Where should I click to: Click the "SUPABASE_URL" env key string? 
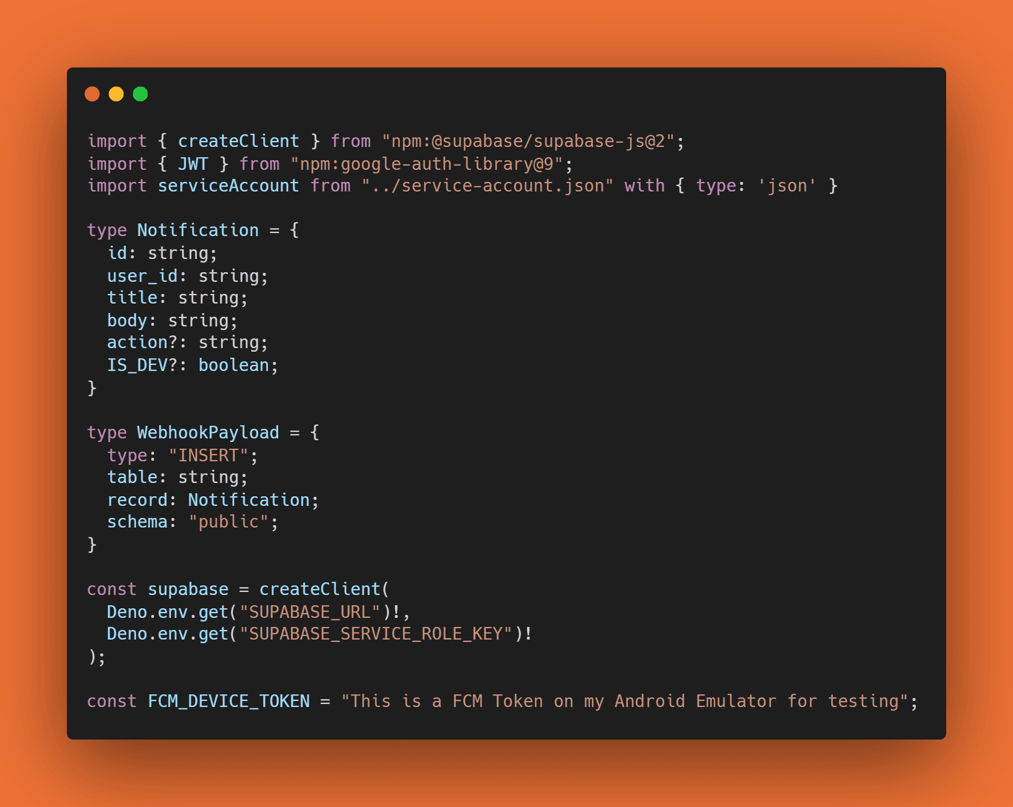pyautogui.click(x=310, y=612)
